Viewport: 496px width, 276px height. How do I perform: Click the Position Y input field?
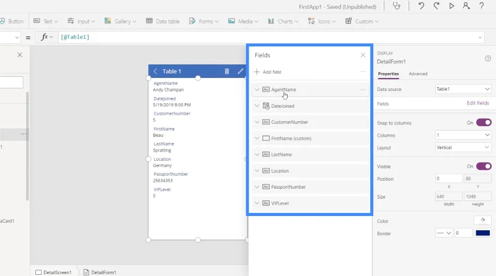(477, 179)
